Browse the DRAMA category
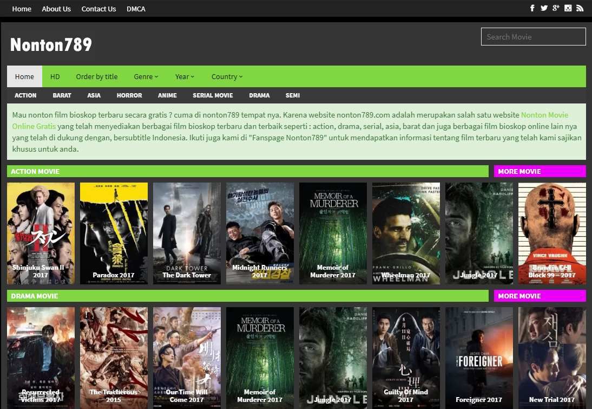The height and width of the screenshot is (409, 592). (259, 95)
